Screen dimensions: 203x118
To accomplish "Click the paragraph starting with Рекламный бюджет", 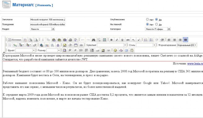I will 103,73.
